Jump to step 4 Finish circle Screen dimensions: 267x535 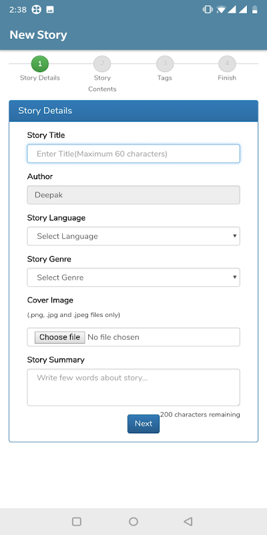point(227,64)
